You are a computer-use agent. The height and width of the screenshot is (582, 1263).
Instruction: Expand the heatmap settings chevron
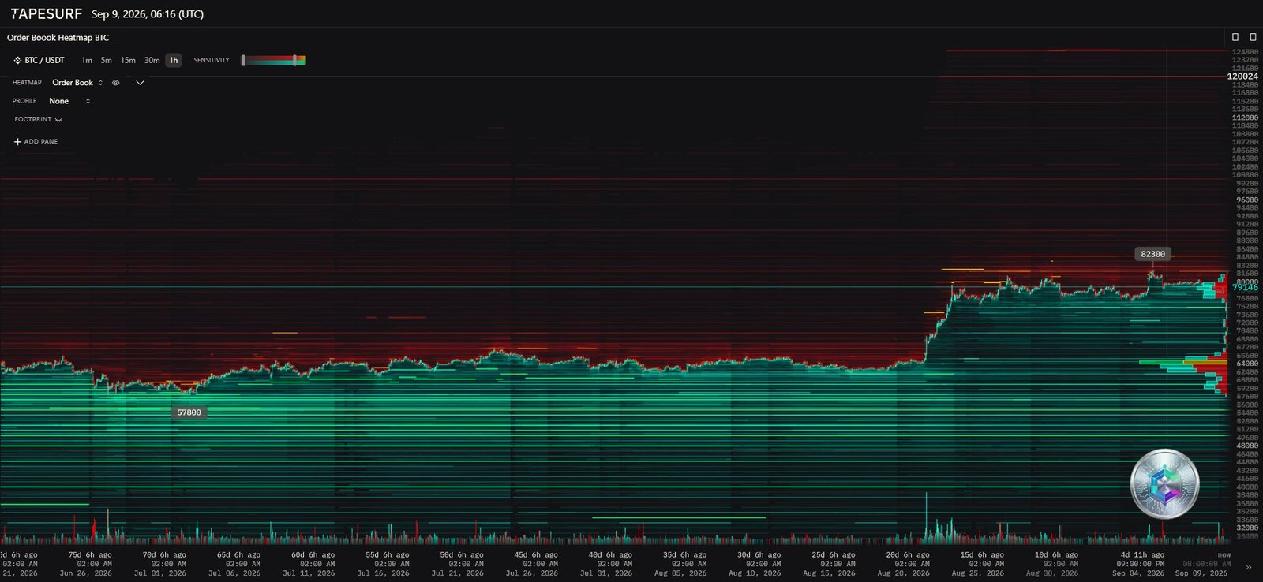[x=140, y=82]
